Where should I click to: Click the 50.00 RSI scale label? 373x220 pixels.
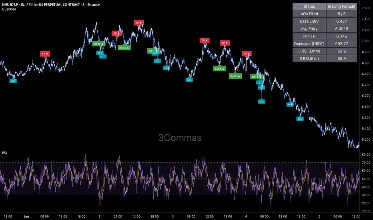[x=366, y=179]
